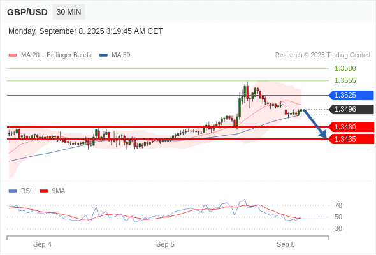
Task: Click the MA 50 blue legend swatch
Action: [103, 55]
